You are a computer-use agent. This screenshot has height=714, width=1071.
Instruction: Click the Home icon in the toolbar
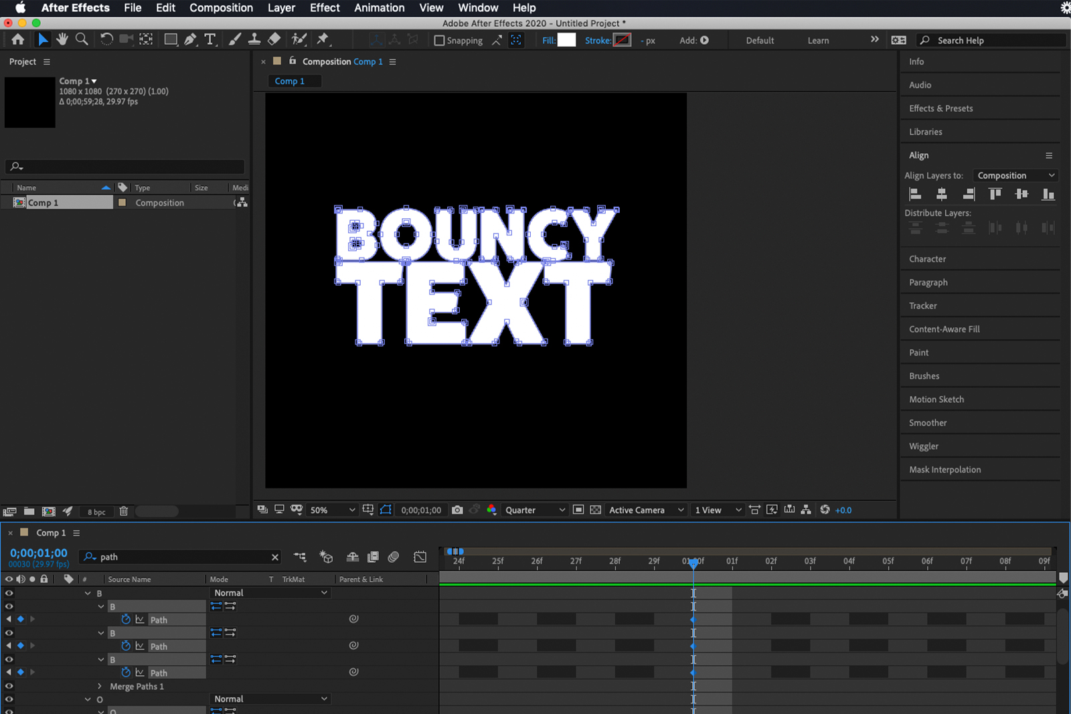point(18,39)
